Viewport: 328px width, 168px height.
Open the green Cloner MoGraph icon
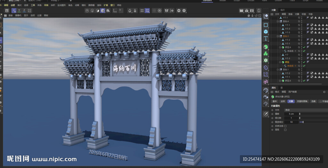point(266,53)
